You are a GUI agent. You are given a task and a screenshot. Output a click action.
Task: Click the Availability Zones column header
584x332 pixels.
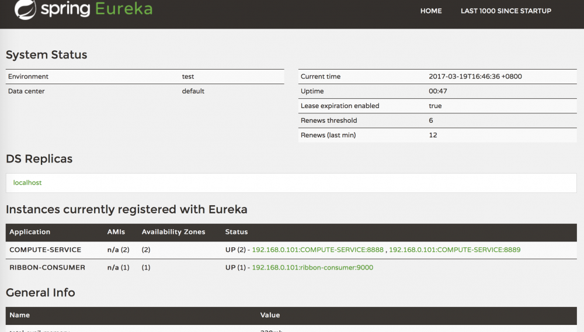click(x=173, y=232)
